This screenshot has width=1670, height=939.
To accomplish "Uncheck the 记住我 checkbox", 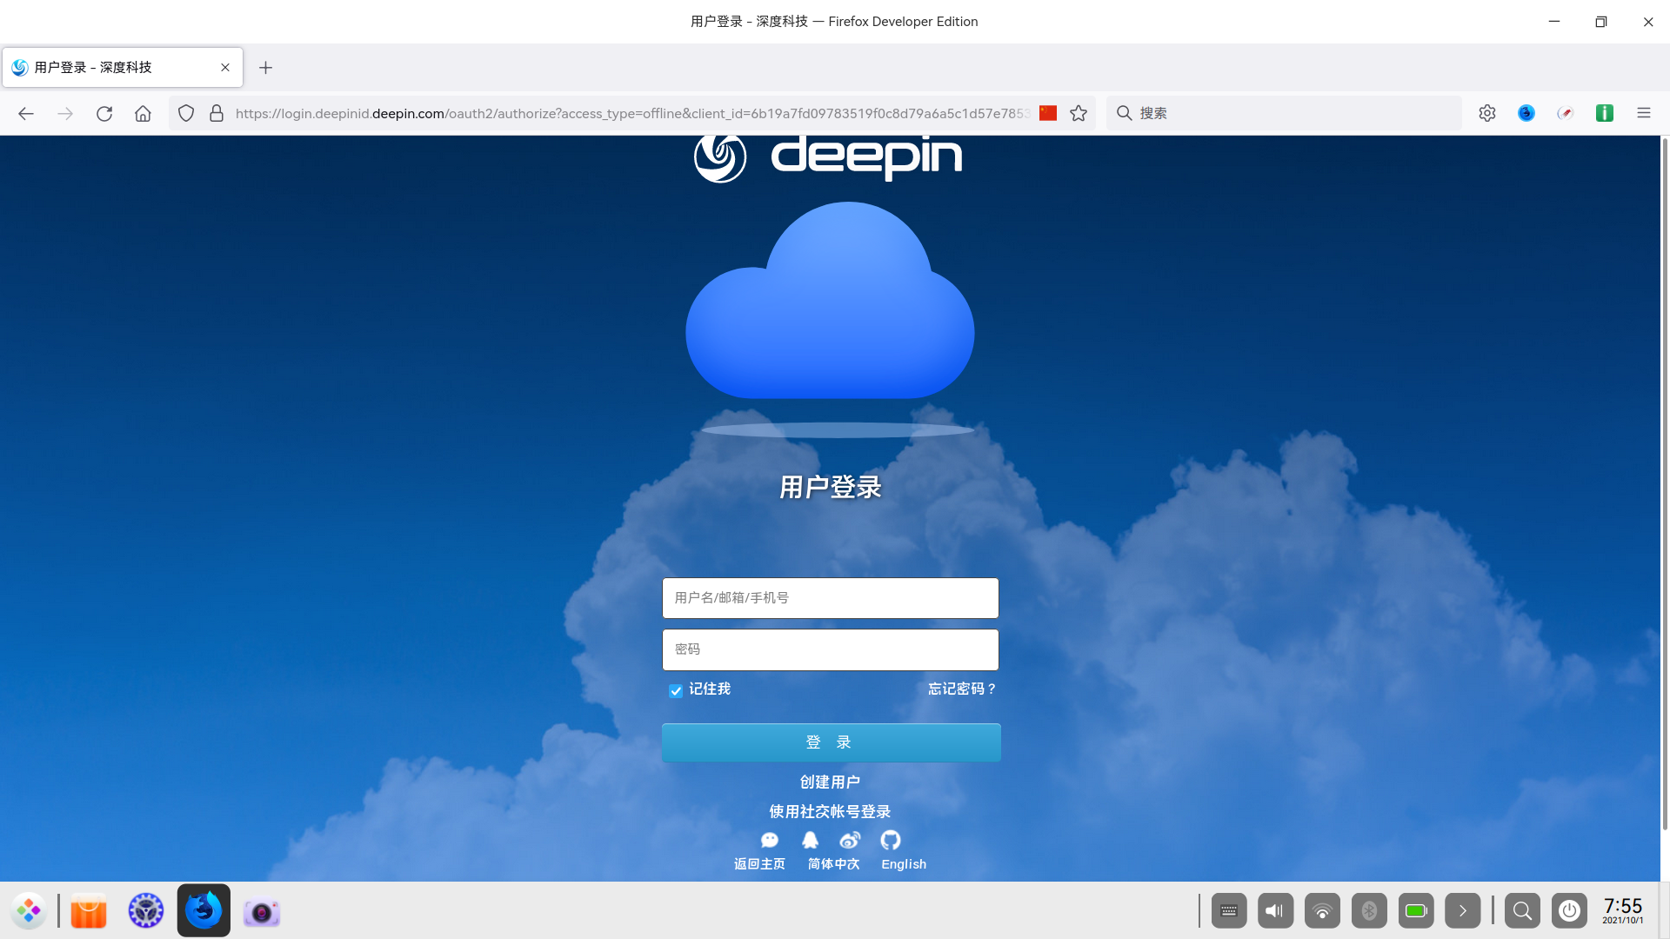I will (x=676, y=690).
